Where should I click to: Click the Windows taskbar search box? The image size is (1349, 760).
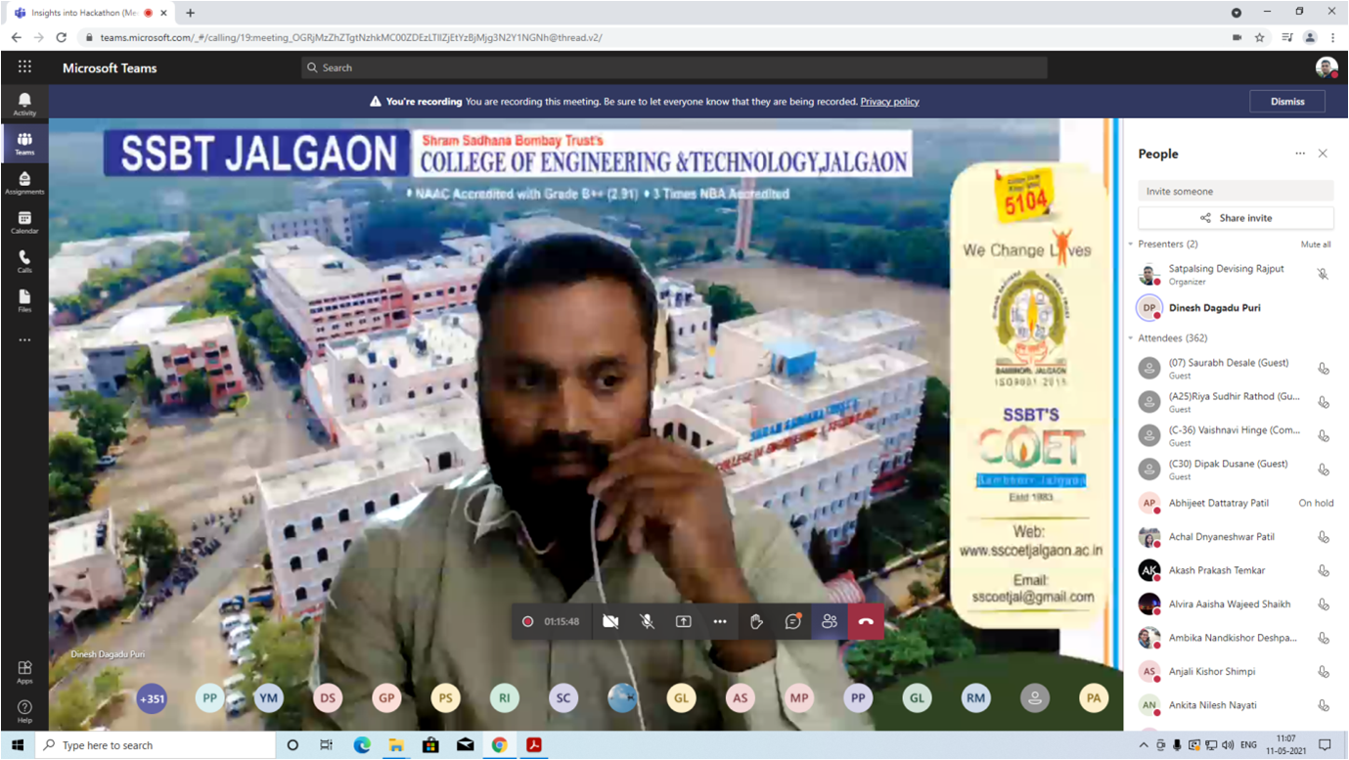pyautogui.click(x=156, y=745)
